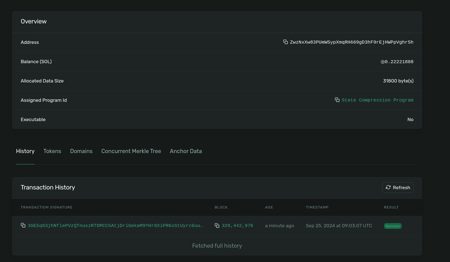Switch to the Tokens tab
The height and width of the screenshot is (262, 450).
pos(52,151)
